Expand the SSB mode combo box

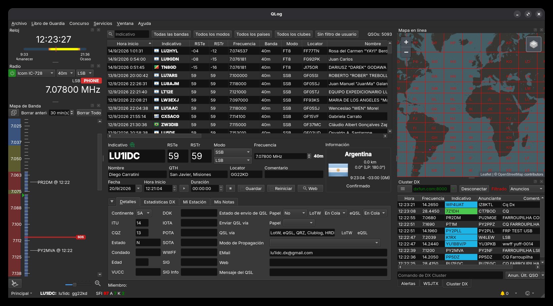coord(232,152)
